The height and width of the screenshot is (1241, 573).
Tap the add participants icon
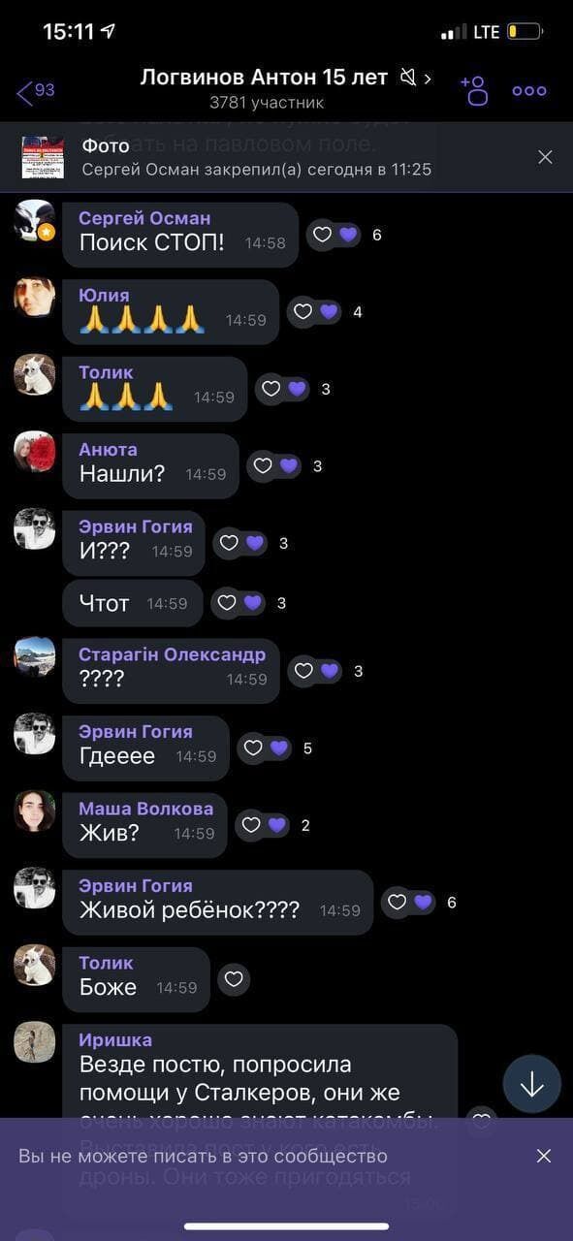point(473,90)
